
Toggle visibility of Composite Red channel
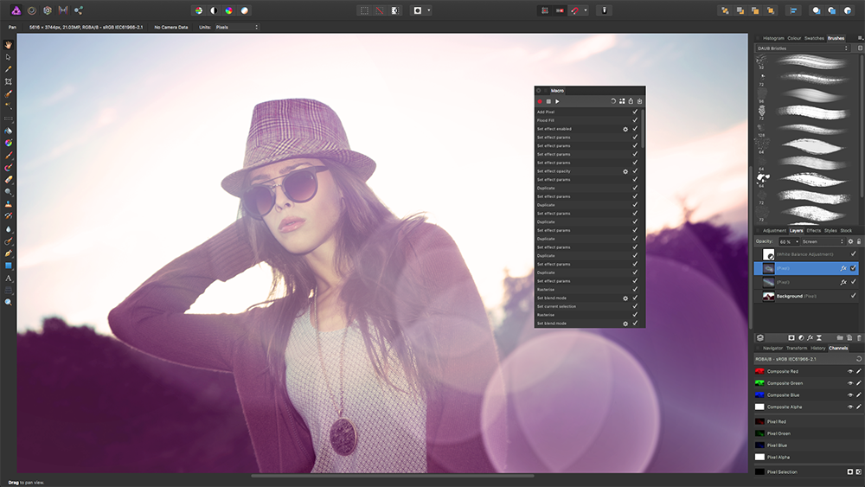pos(849,371)
